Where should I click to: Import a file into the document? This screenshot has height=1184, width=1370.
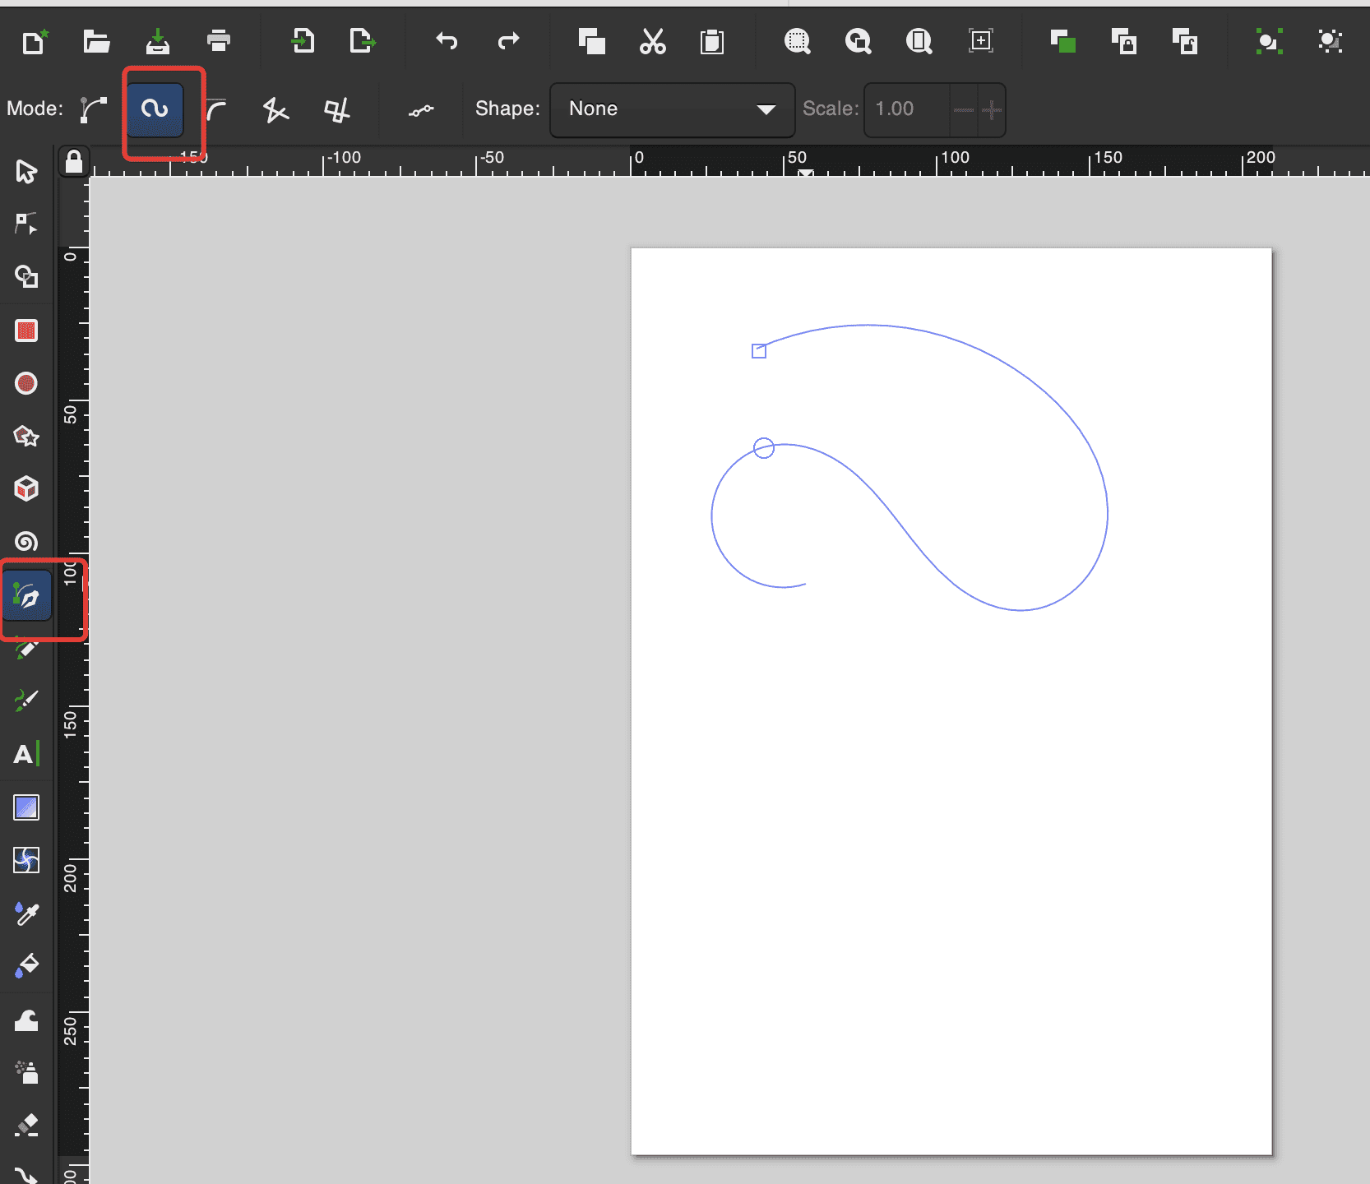303,40
